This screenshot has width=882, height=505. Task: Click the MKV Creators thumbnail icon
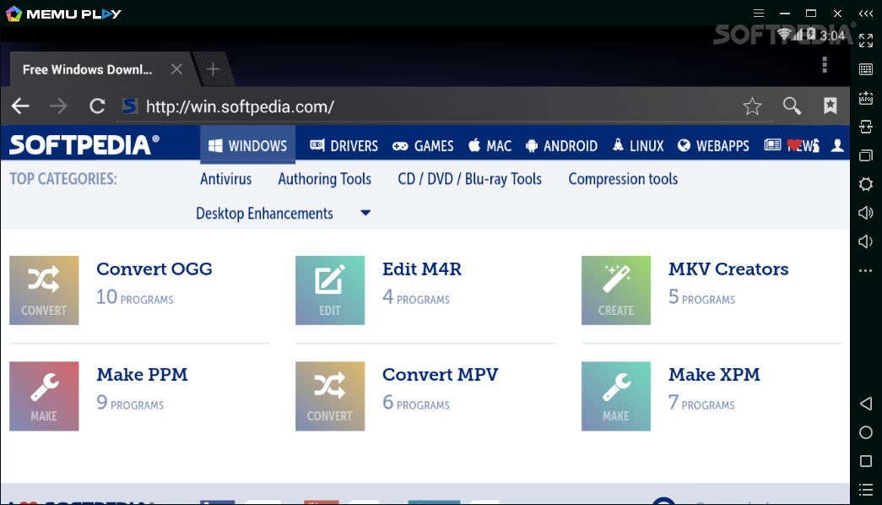(616, 291)
